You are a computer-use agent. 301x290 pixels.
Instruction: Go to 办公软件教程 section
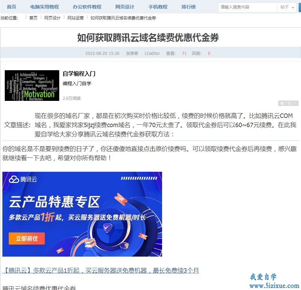(87, 7)
